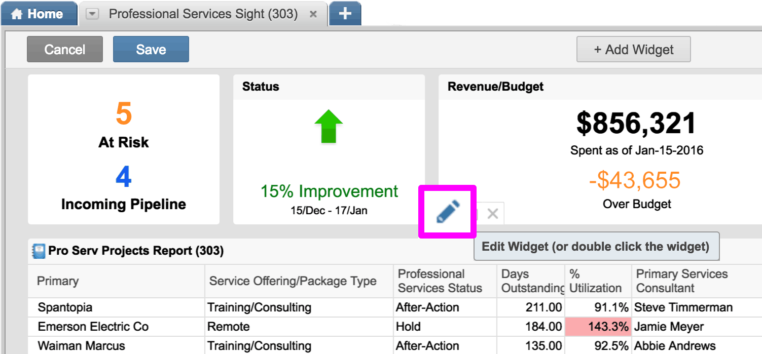Click the Revenue/Budget widget title
The height and width of the screenshot is (354, 762).
495,87
